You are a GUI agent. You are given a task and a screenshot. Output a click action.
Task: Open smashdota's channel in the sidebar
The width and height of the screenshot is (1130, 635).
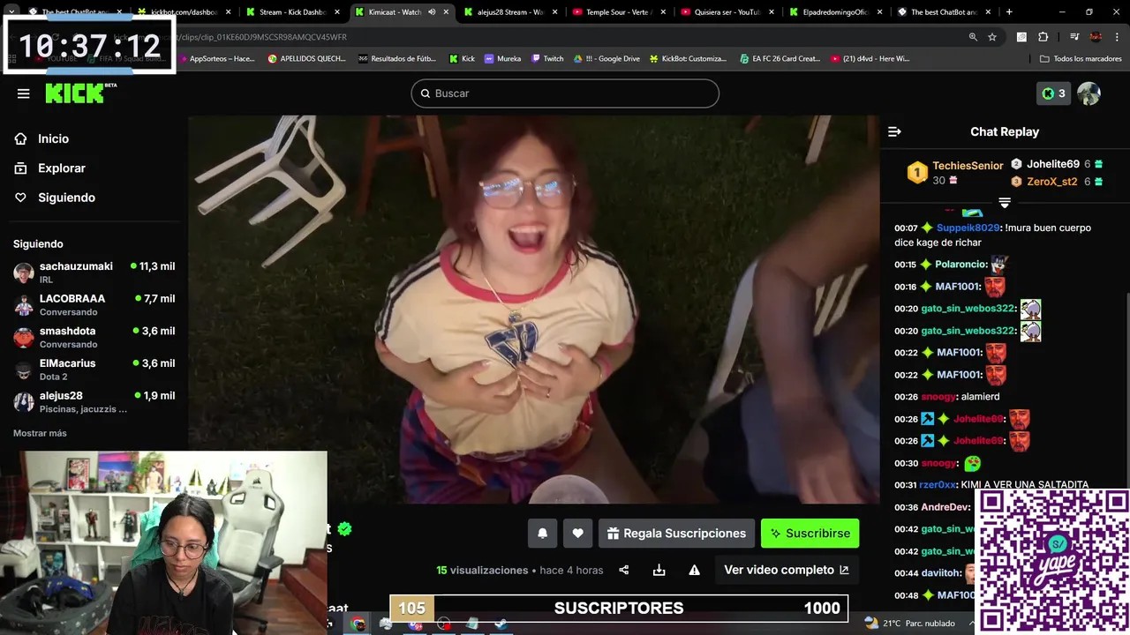(94, 337)
